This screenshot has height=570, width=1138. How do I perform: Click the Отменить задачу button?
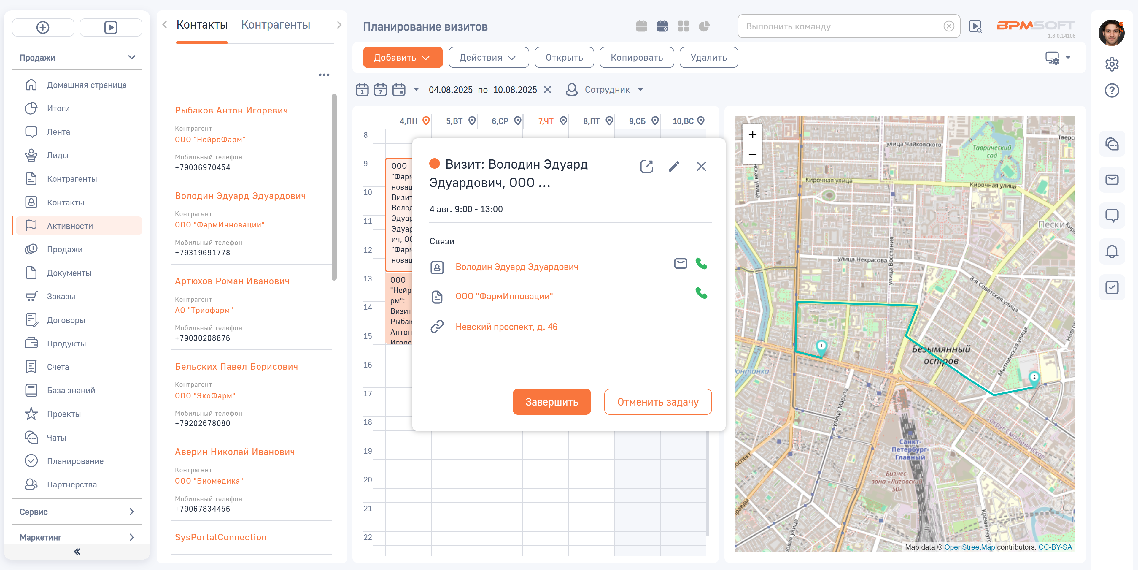click(658, 402)
